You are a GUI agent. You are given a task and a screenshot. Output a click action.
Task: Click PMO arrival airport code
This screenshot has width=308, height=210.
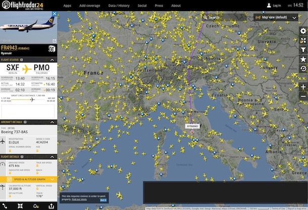tap(41, 67)
